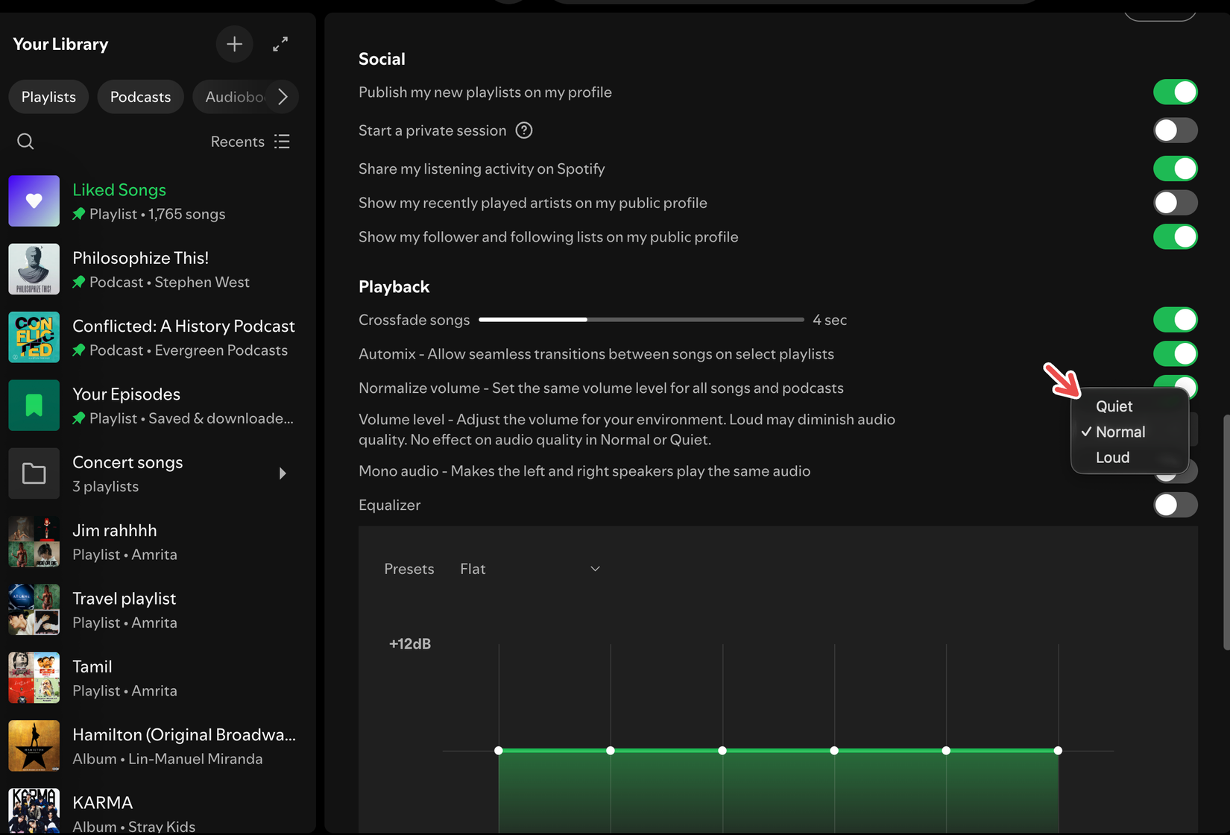Show recently played artists on public profile
The image size is (1230, 835).
[x=1175, y=202]
